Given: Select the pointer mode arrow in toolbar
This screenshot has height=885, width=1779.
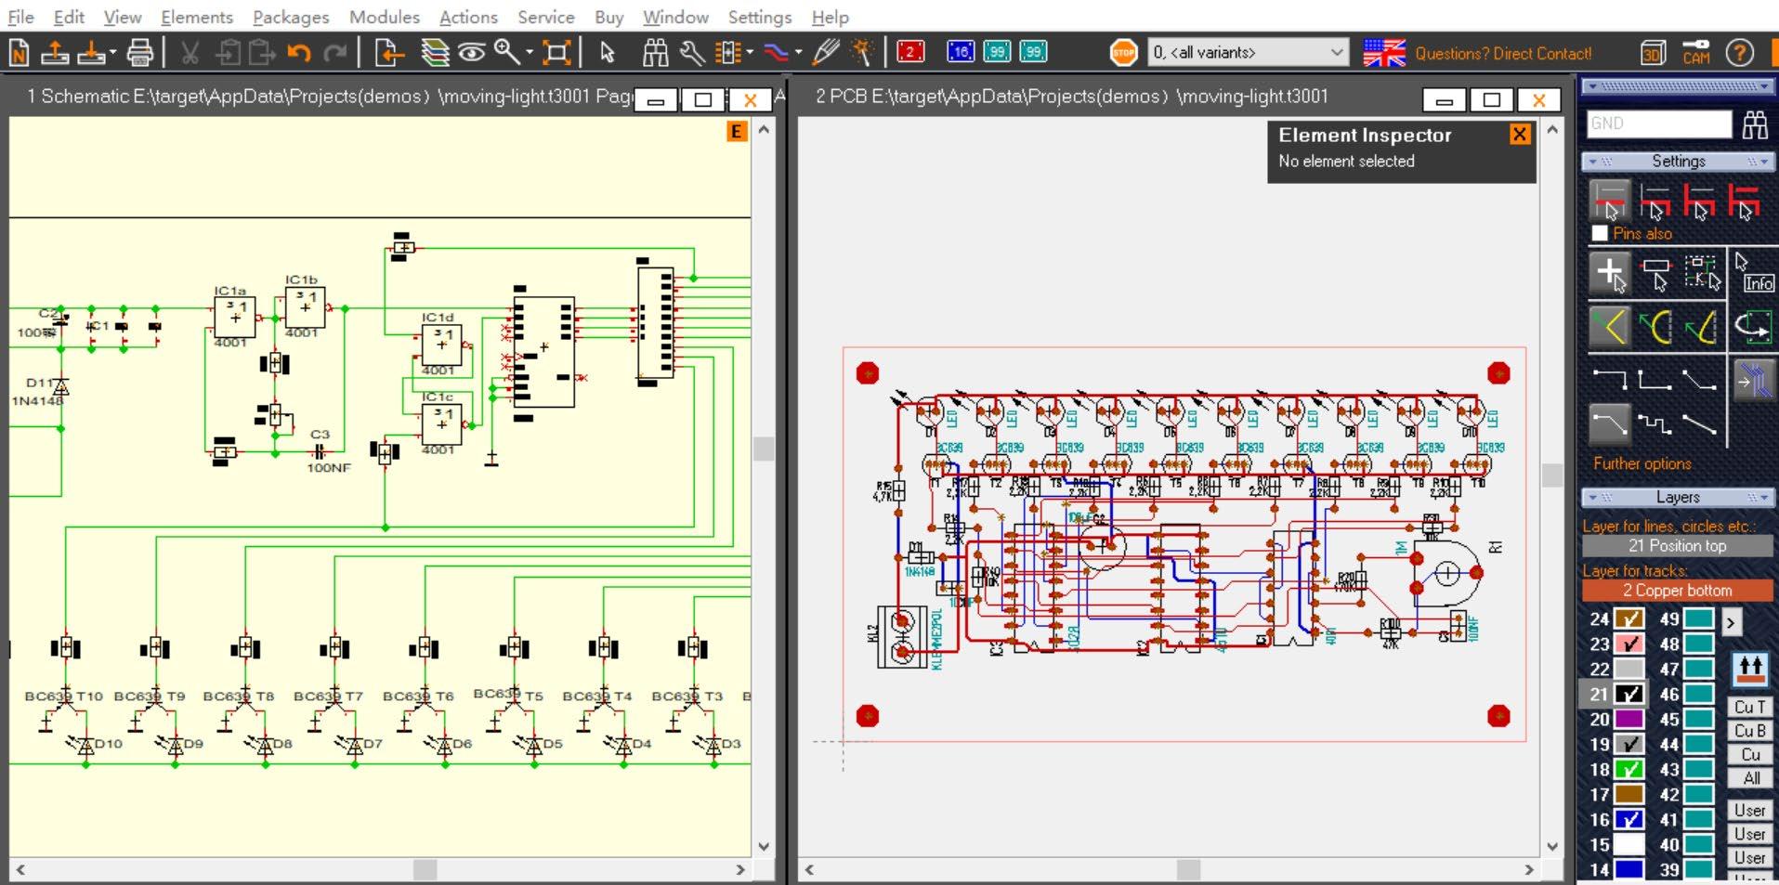Looking at the screenshot, I should [608, 53].
